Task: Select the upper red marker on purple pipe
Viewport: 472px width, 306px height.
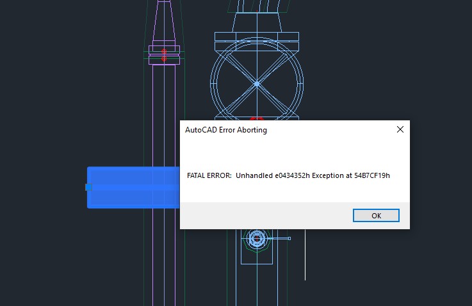Action: pos(164,52)
